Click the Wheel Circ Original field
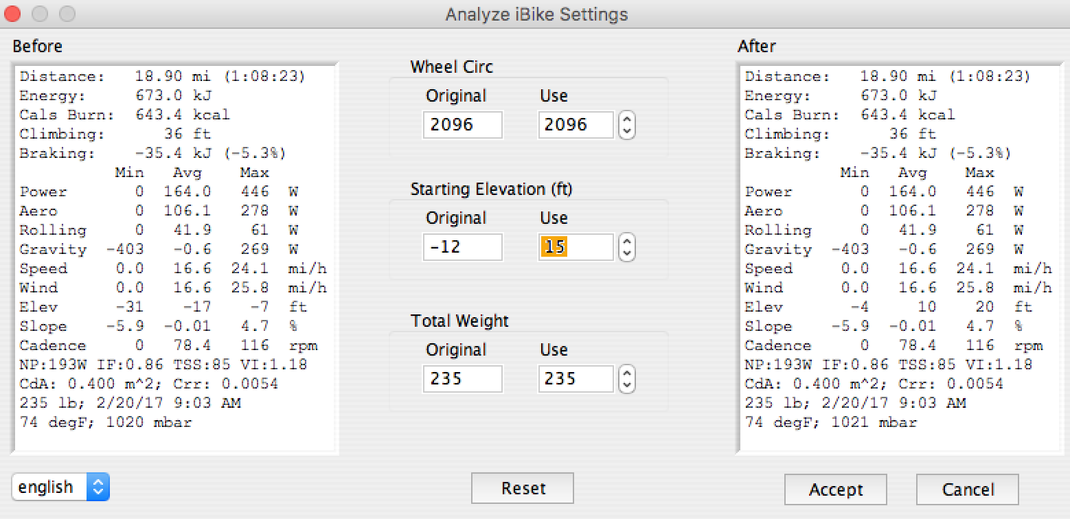The width and height of the screenshot is (1070, 519). (x=462, y=125)
